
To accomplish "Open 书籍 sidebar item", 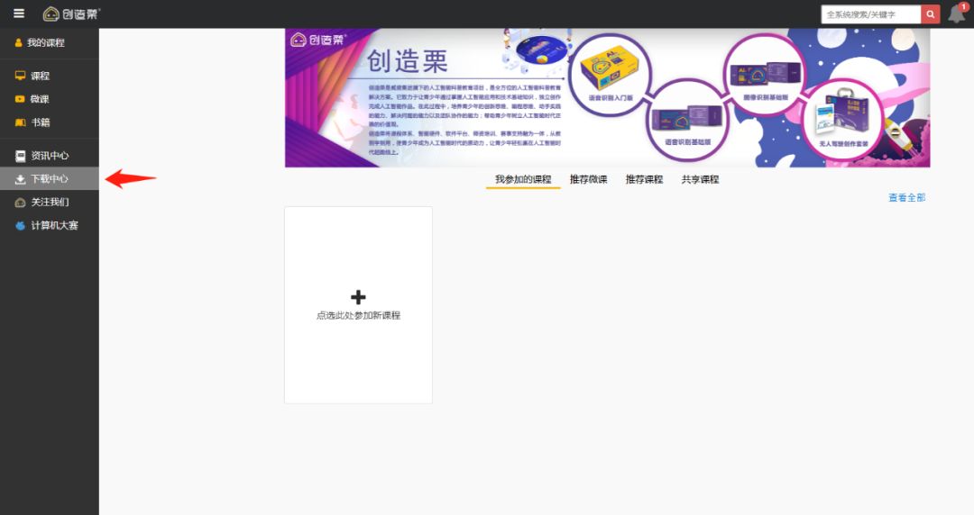I will [49, 122].
